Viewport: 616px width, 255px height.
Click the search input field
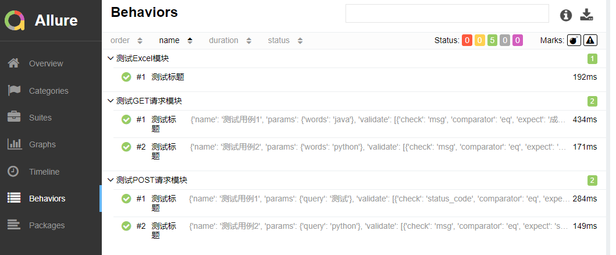[447, 13]
